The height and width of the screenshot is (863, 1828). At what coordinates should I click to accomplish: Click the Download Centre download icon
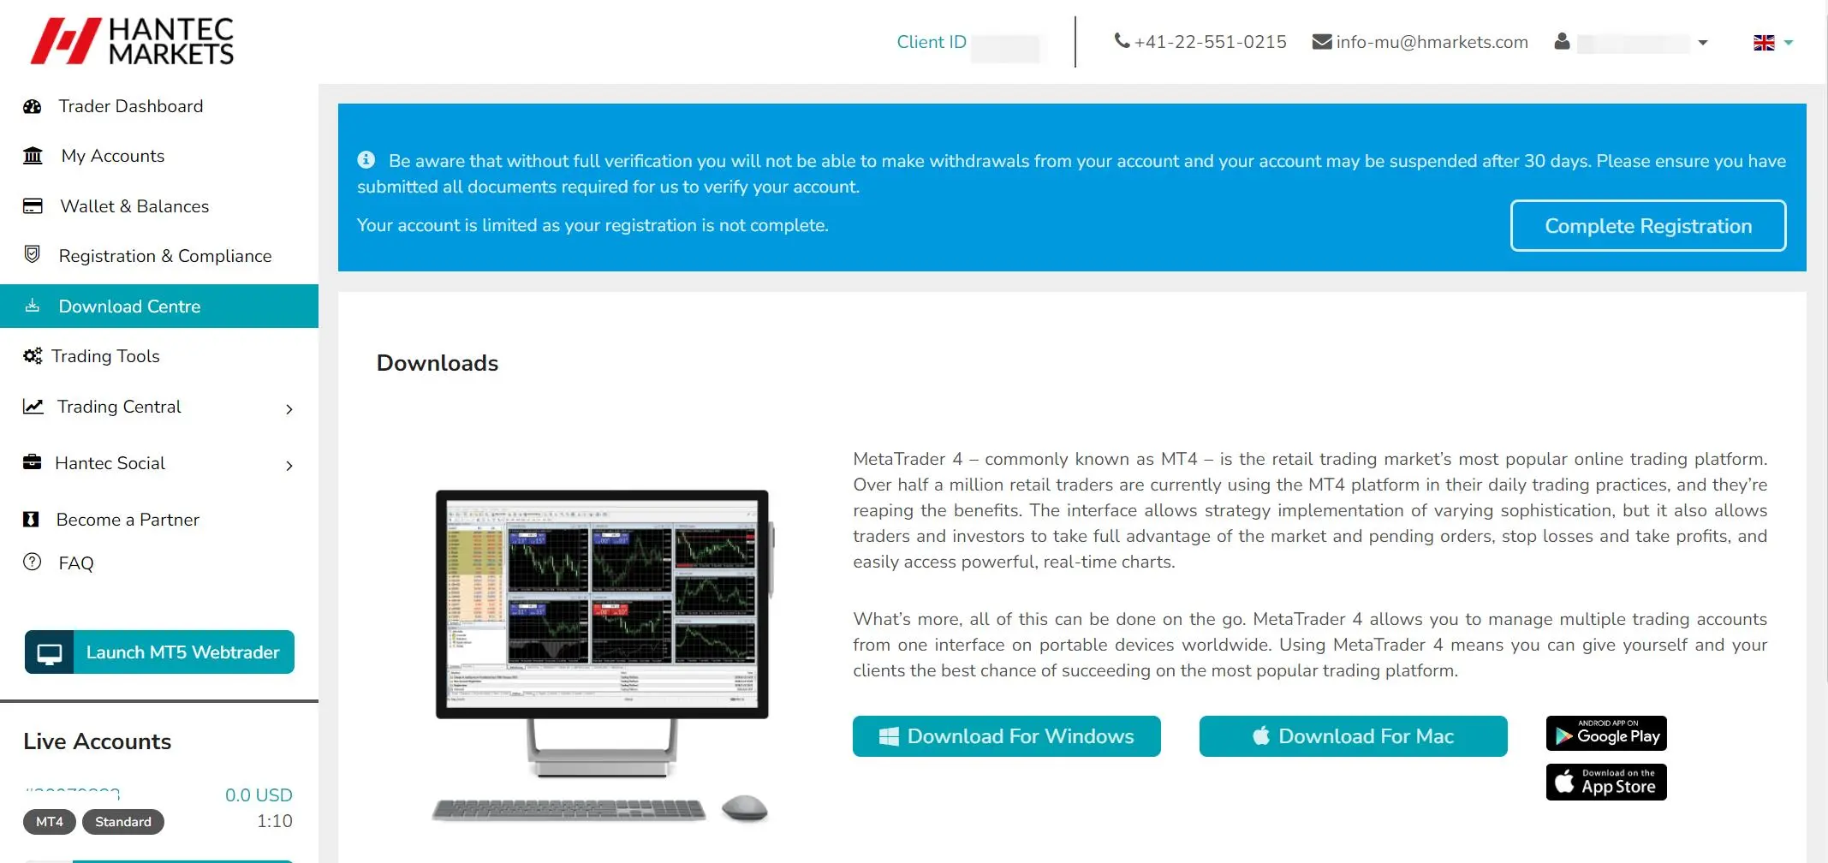point(33,306)
